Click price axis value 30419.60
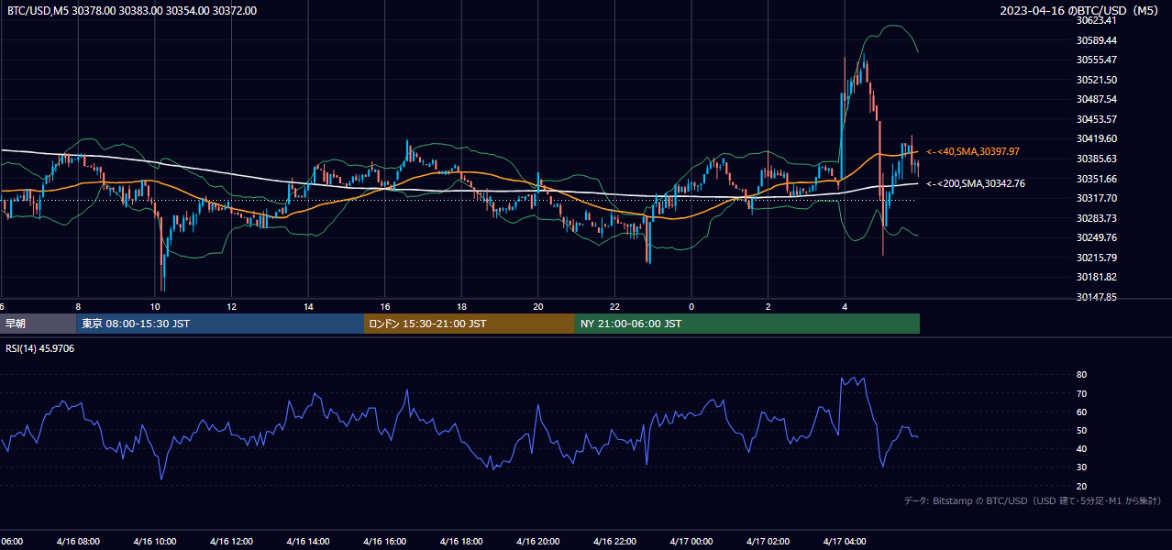This screenshot has width=1172, height=550. [x=1097, y=138]
